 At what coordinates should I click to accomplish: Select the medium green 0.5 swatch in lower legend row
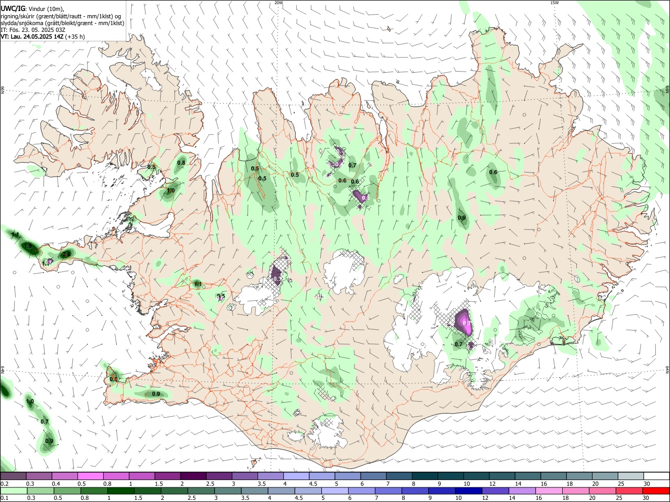(68, 491)
